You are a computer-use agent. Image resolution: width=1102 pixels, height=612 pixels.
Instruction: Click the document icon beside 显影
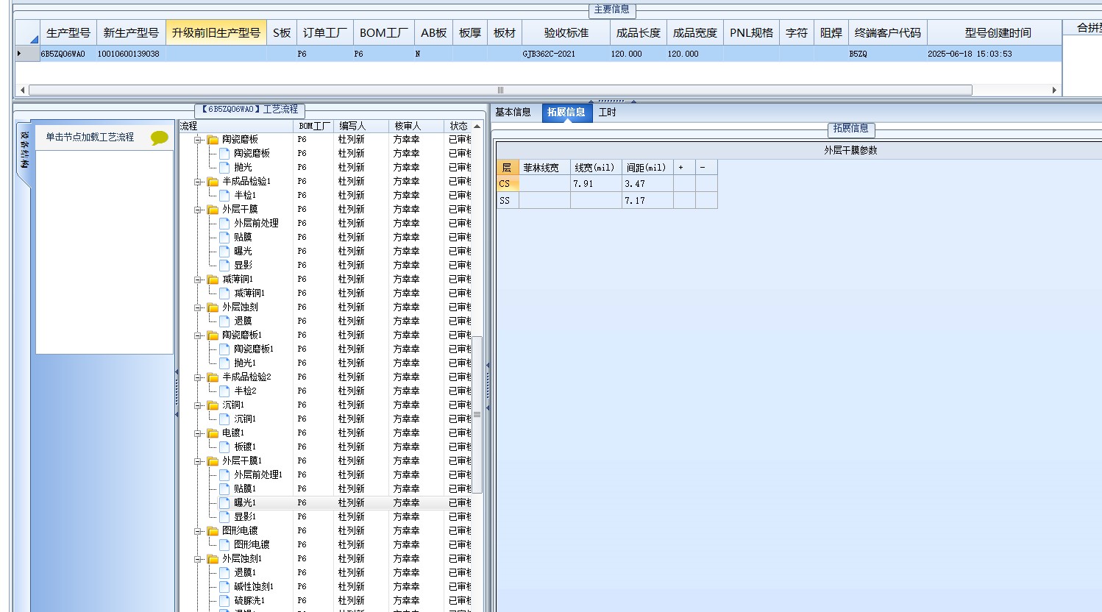224,266
